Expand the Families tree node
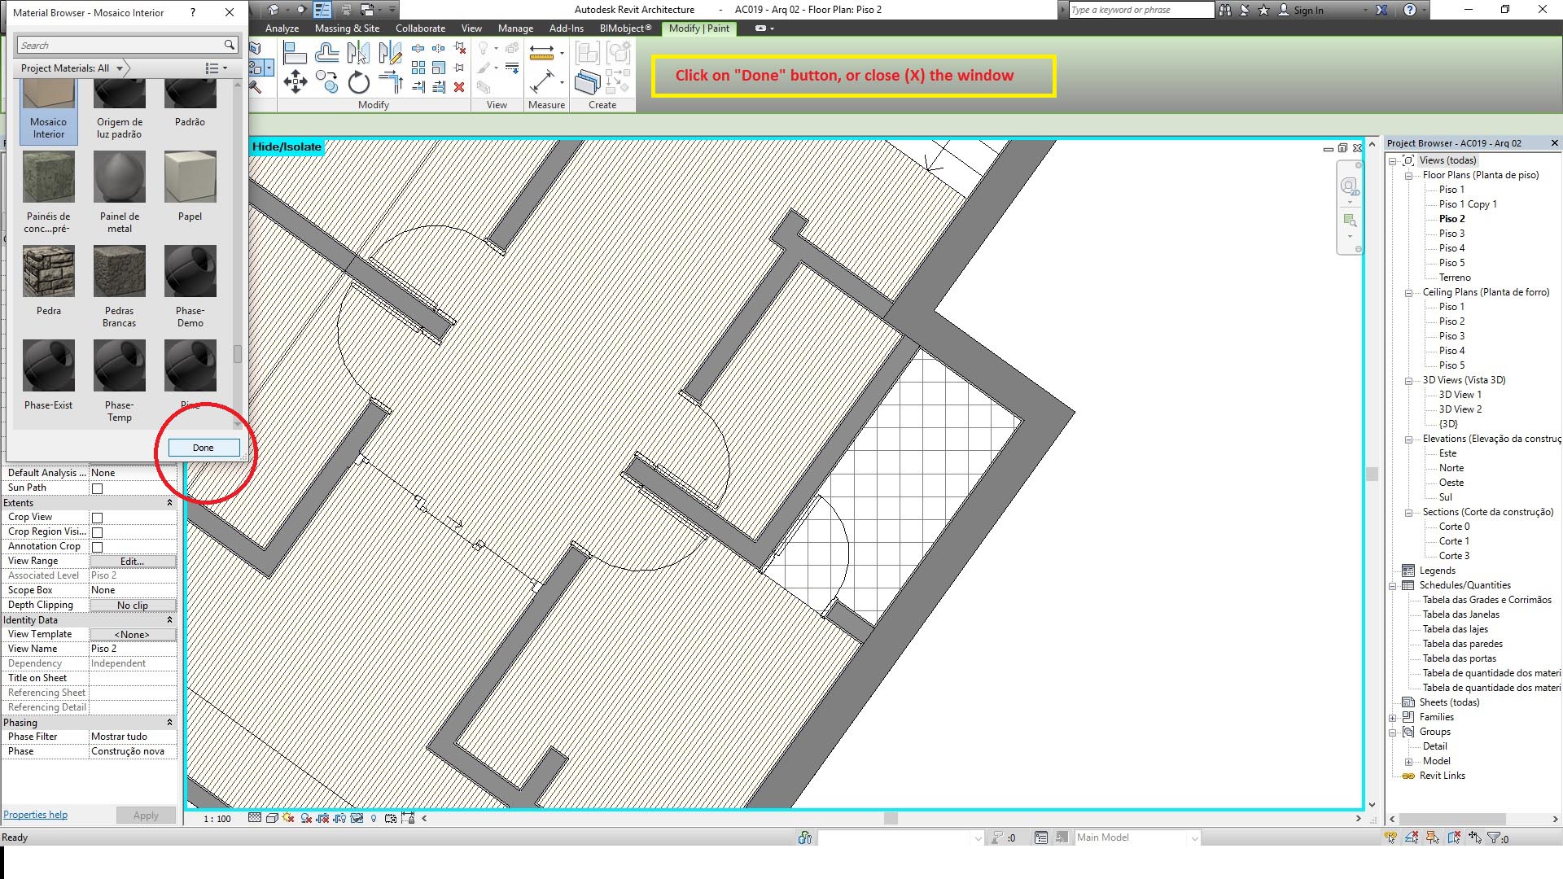The width and height of the screenshot is (1563, 879). 1393,718
